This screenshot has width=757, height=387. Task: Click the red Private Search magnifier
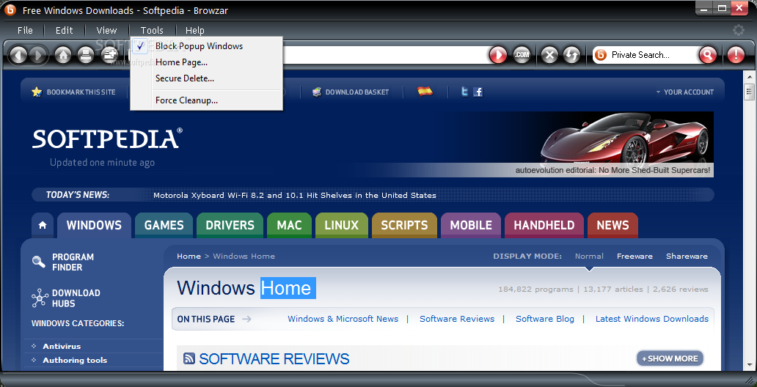[x=708, y=55]
